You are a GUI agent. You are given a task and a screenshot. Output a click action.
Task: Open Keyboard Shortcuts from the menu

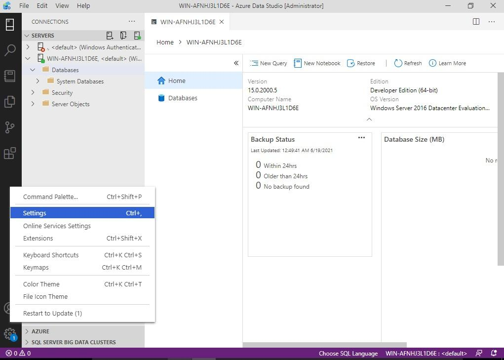click(82, 255)
